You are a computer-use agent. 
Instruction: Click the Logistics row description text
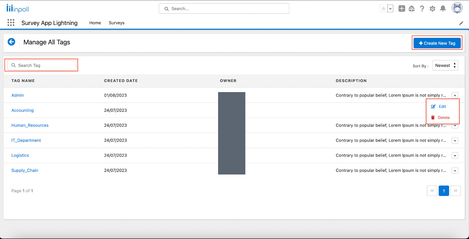tap(391, 155)
